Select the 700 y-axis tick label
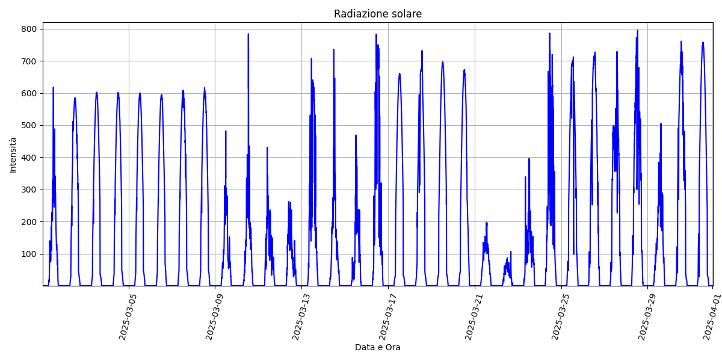722x361 pixels. pos(29,61)
